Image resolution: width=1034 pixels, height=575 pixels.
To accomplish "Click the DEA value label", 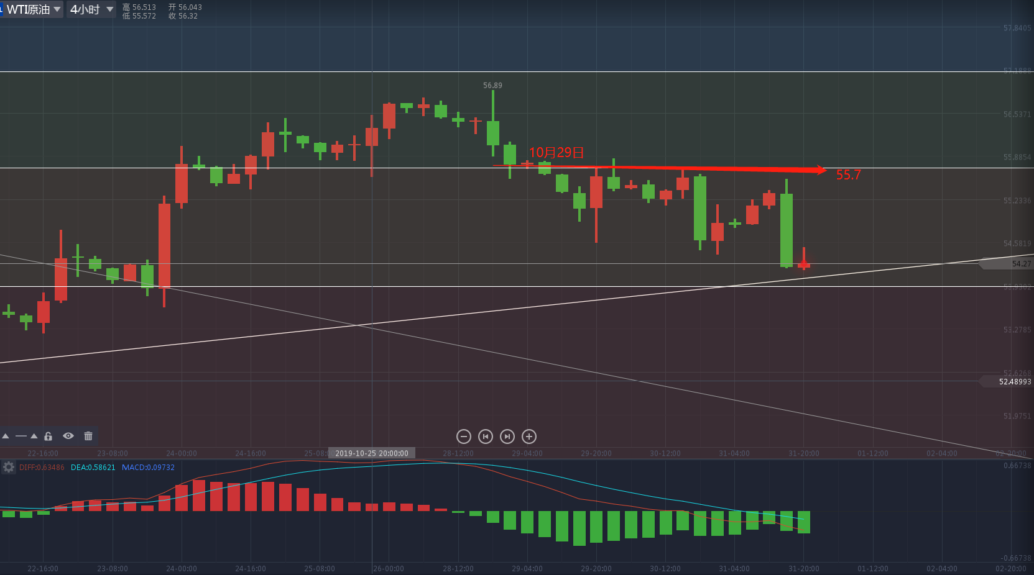I will coord(93,468).
